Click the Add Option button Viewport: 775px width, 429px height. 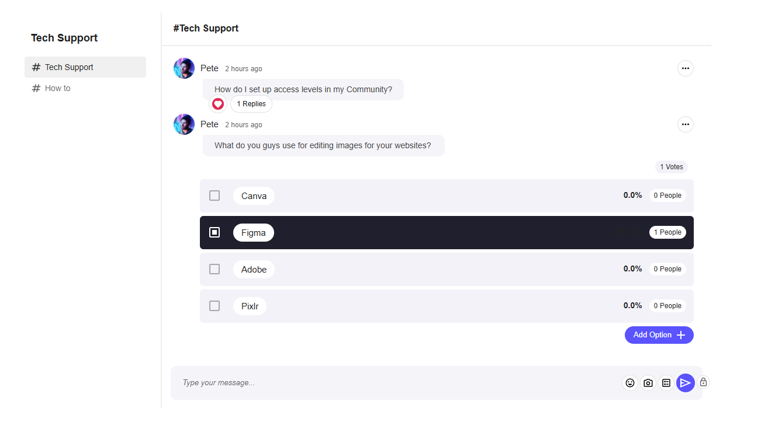[659, 335]
